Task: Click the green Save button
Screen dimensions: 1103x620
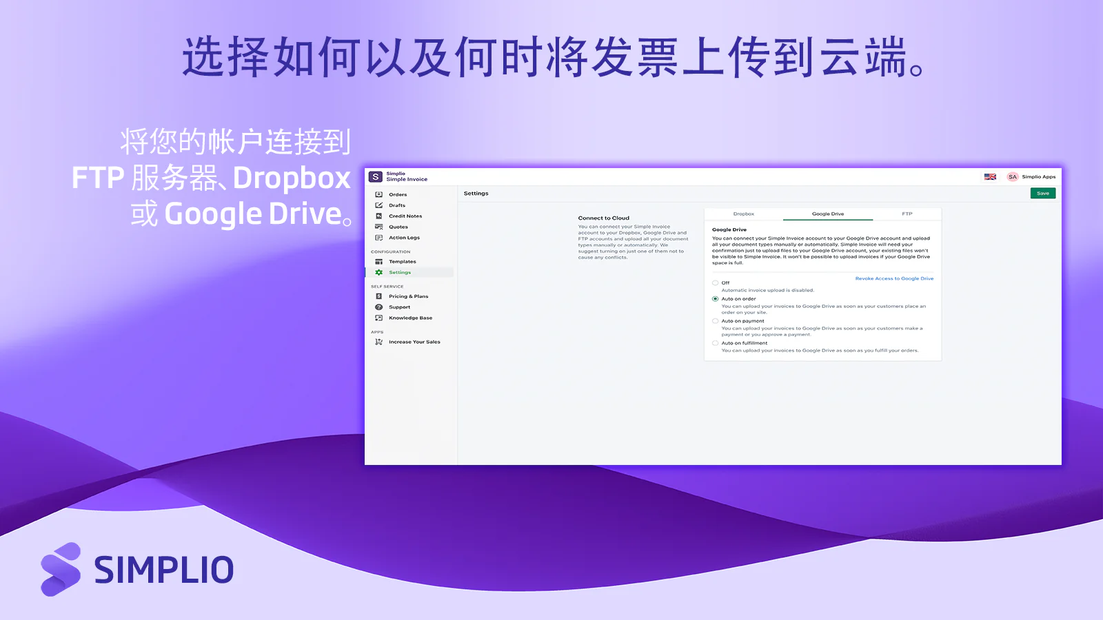Action: point(1043,194)
